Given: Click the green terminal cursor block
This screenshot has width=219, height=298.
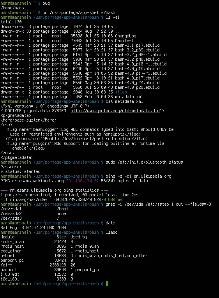Looking at the screenshot, I should pyautogui.click(x=107, y=284).
